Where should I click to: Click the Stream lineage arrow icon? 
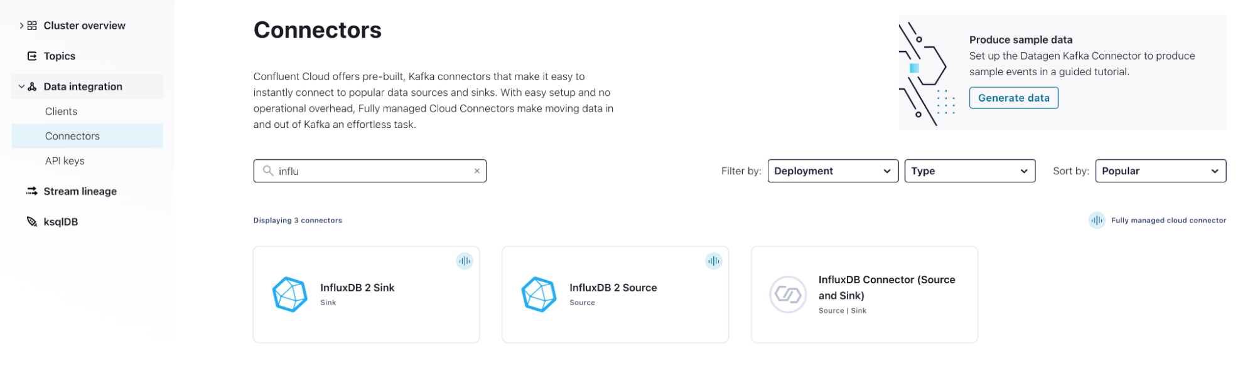pos(32,191)
